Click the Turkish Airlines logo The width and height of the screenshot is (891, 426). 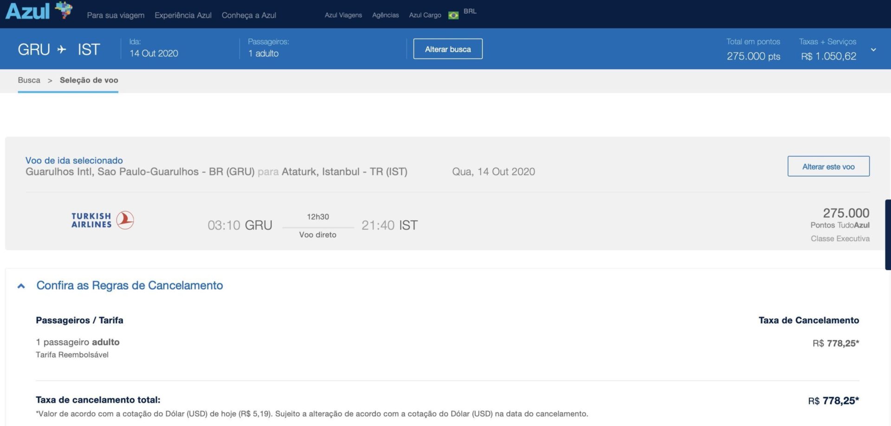point(103,220)
